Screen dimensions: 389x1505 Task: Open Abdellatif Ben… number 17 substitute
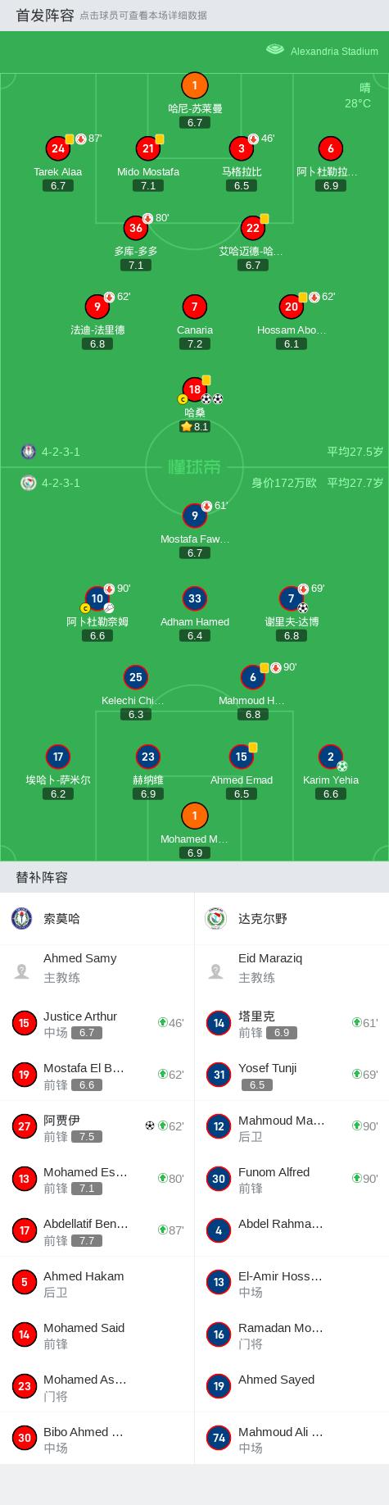tap(97, 1230)
